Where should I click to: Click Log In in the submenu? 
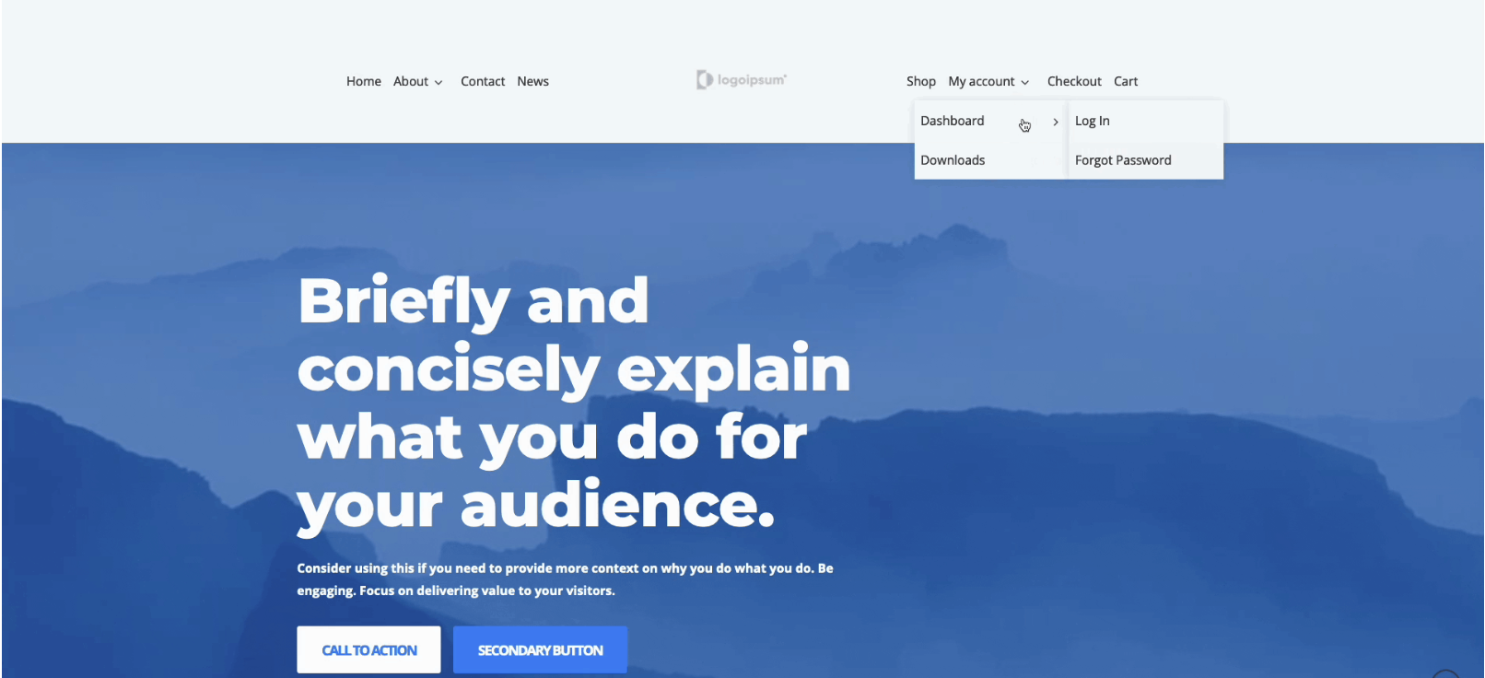[1093, 121]
